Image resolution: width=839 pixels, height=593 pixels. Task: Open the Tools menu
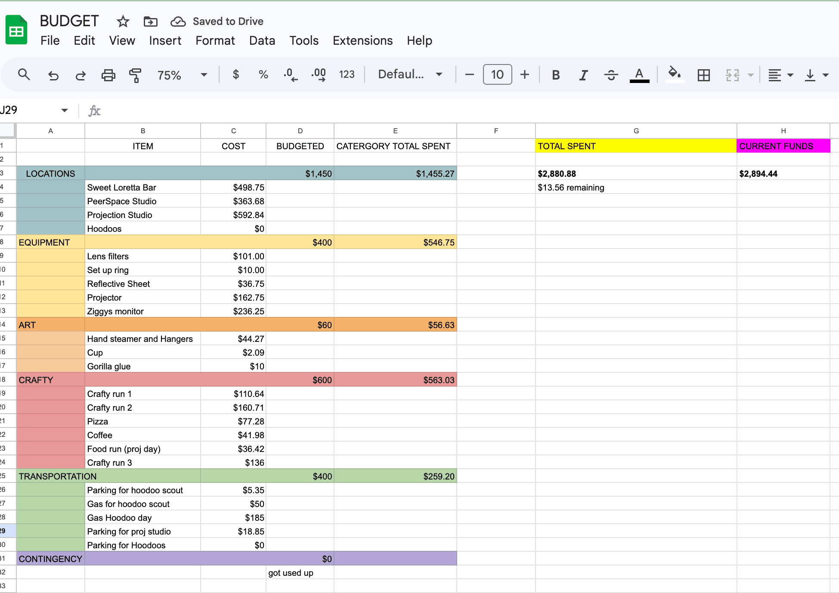click(x=304, y=40)
